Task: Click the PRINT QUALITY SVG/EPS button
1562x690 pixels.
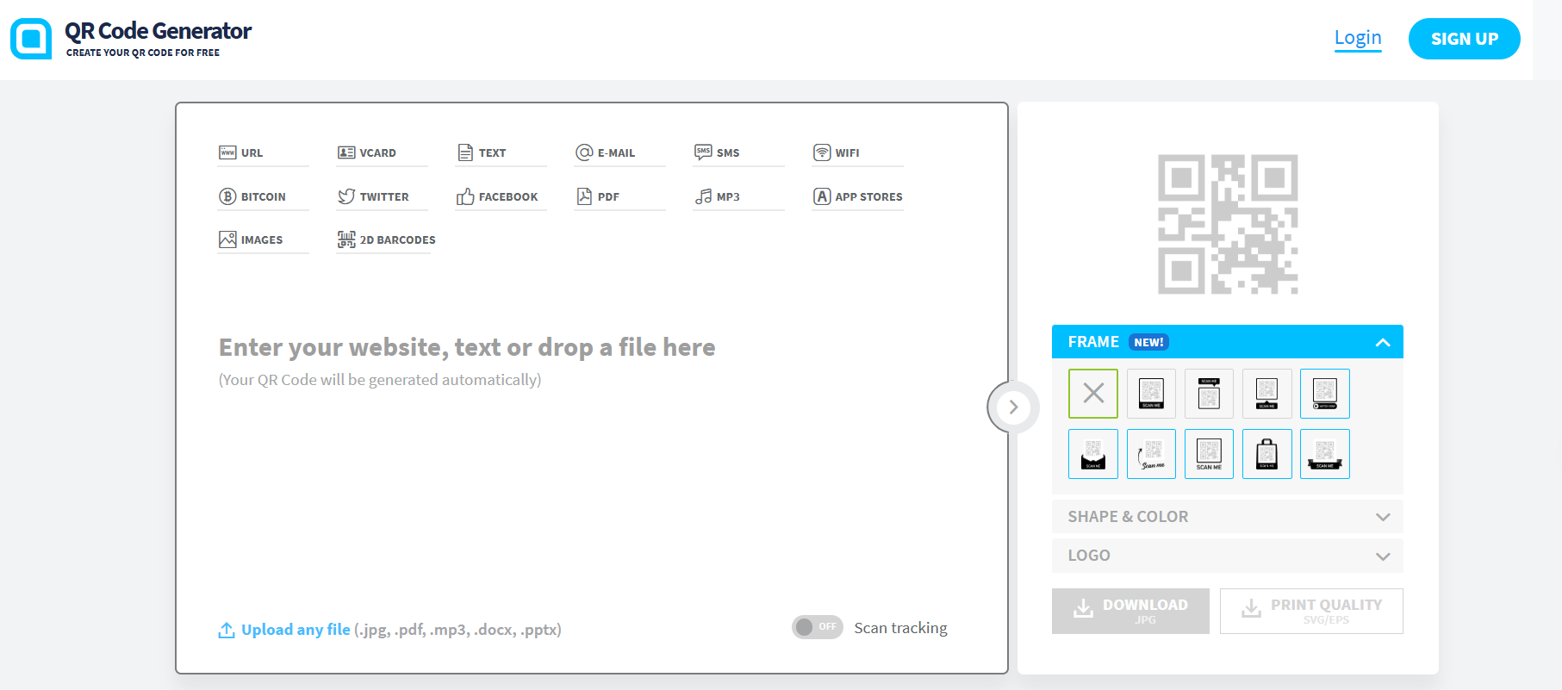Action: 1311,611
